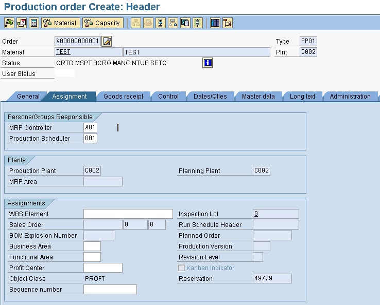The height and width of the screenshot is (305, 380).
Task: Click the greyed stack toolbar icon
Action: click(148, 23)
